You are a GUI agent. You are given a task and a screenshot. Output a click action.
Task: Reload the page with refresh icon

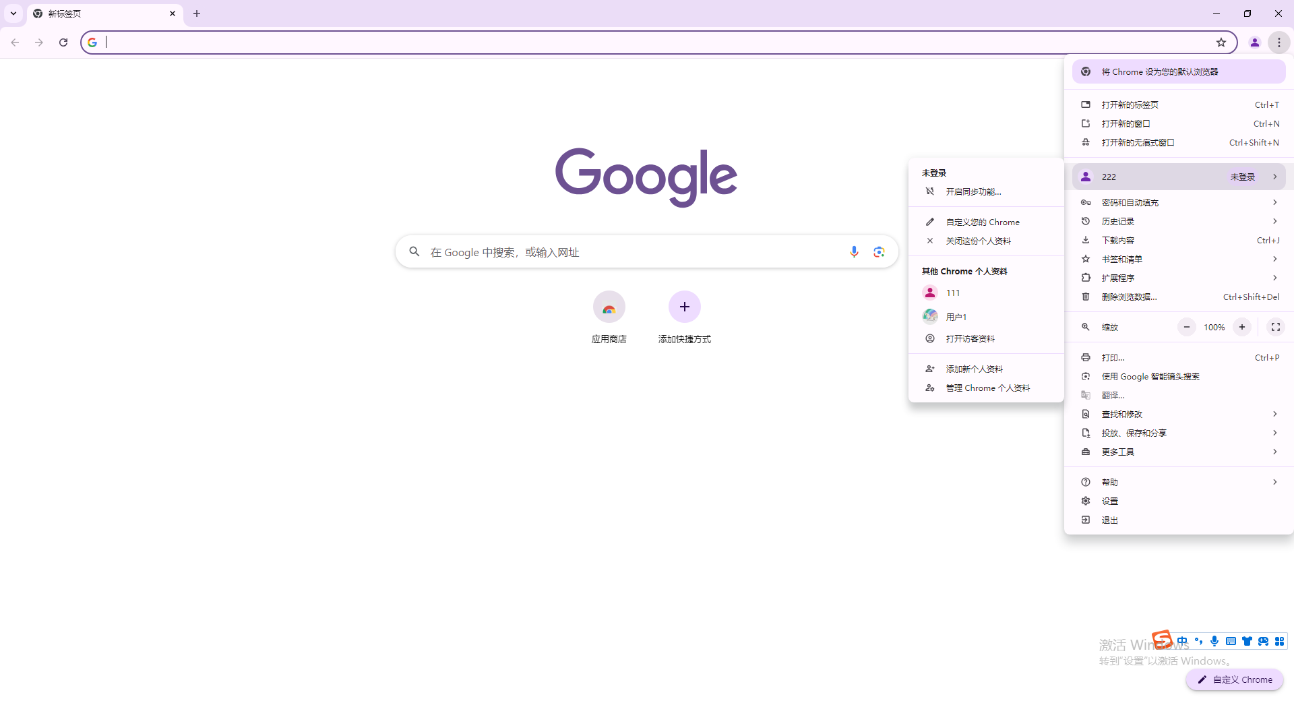63,42
